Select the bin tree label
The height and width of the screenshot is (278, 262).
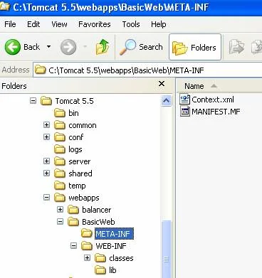[x=73, y=113]
